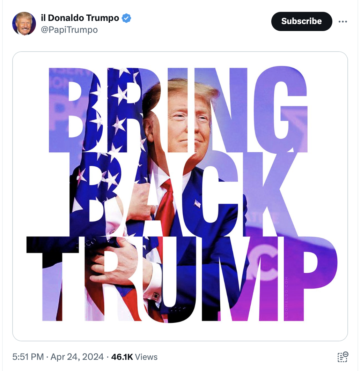The height and width of the screenshot is (371, 361).
Task: Open the 5:51 PM timestamp permalink
Action: coord(28,357)
